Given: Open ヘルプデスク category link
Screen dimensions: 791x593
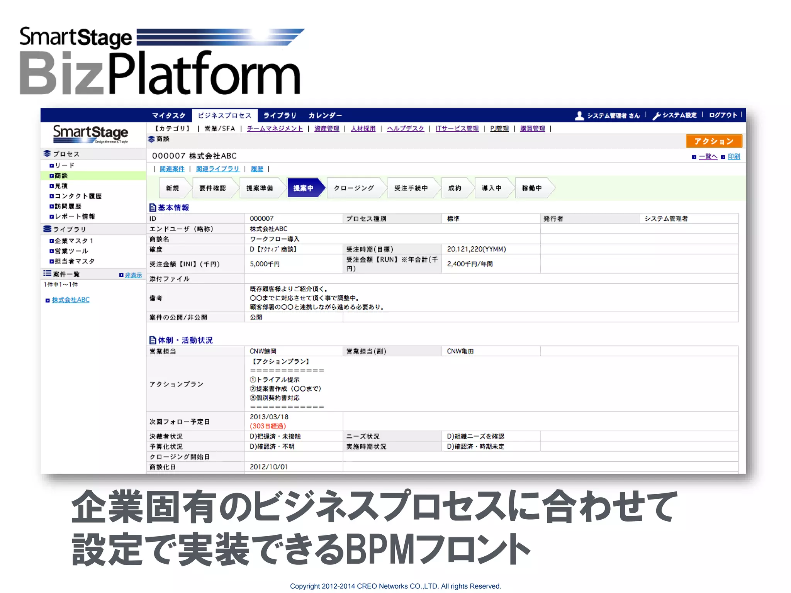Looking at the screenshot, I should coord(405,129).
